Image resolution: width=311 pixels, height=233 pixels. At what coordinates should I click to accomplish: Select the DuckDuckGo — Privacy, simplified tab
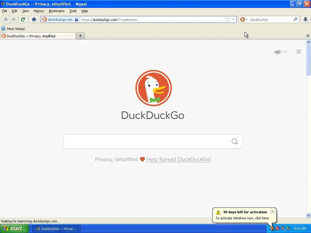pos(38,36)
